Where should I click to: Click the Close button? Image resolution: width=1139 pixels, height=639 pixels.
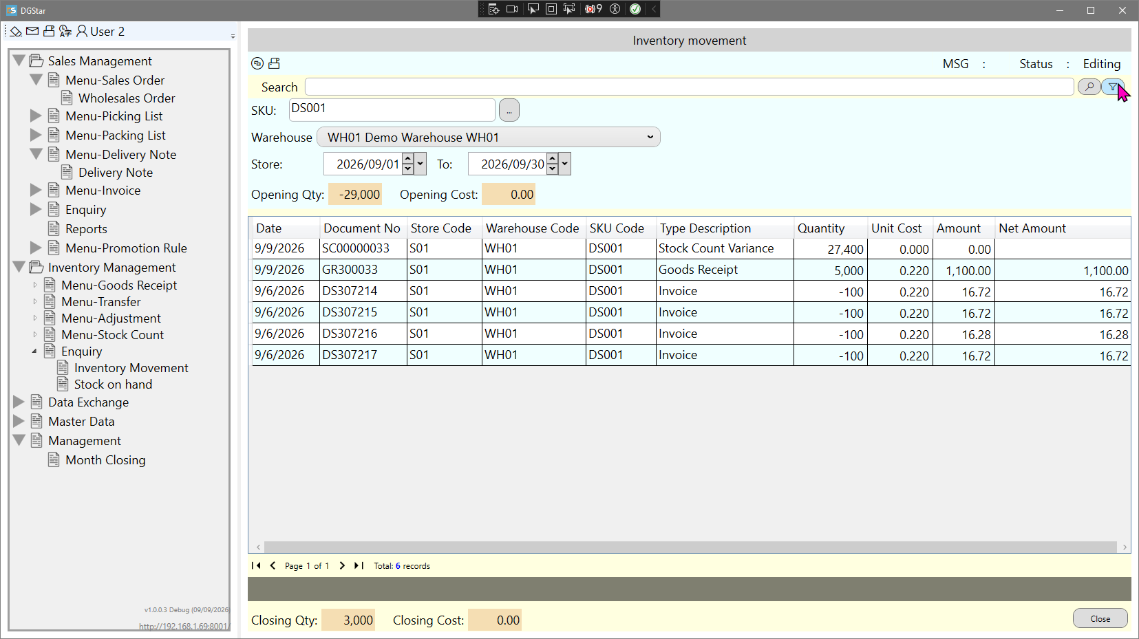(1100, 618)
